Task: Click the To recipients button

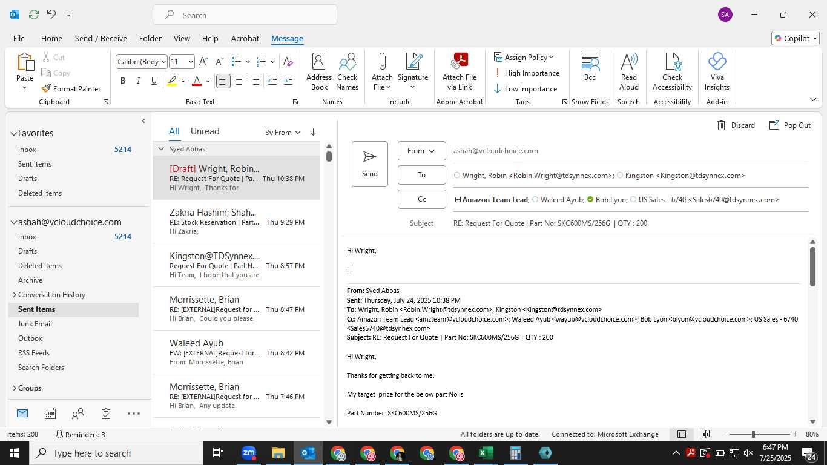Action: [x=422, y=175]
